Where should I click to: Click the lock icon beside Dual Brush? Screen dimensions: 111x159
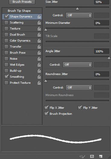pos(39,35)
